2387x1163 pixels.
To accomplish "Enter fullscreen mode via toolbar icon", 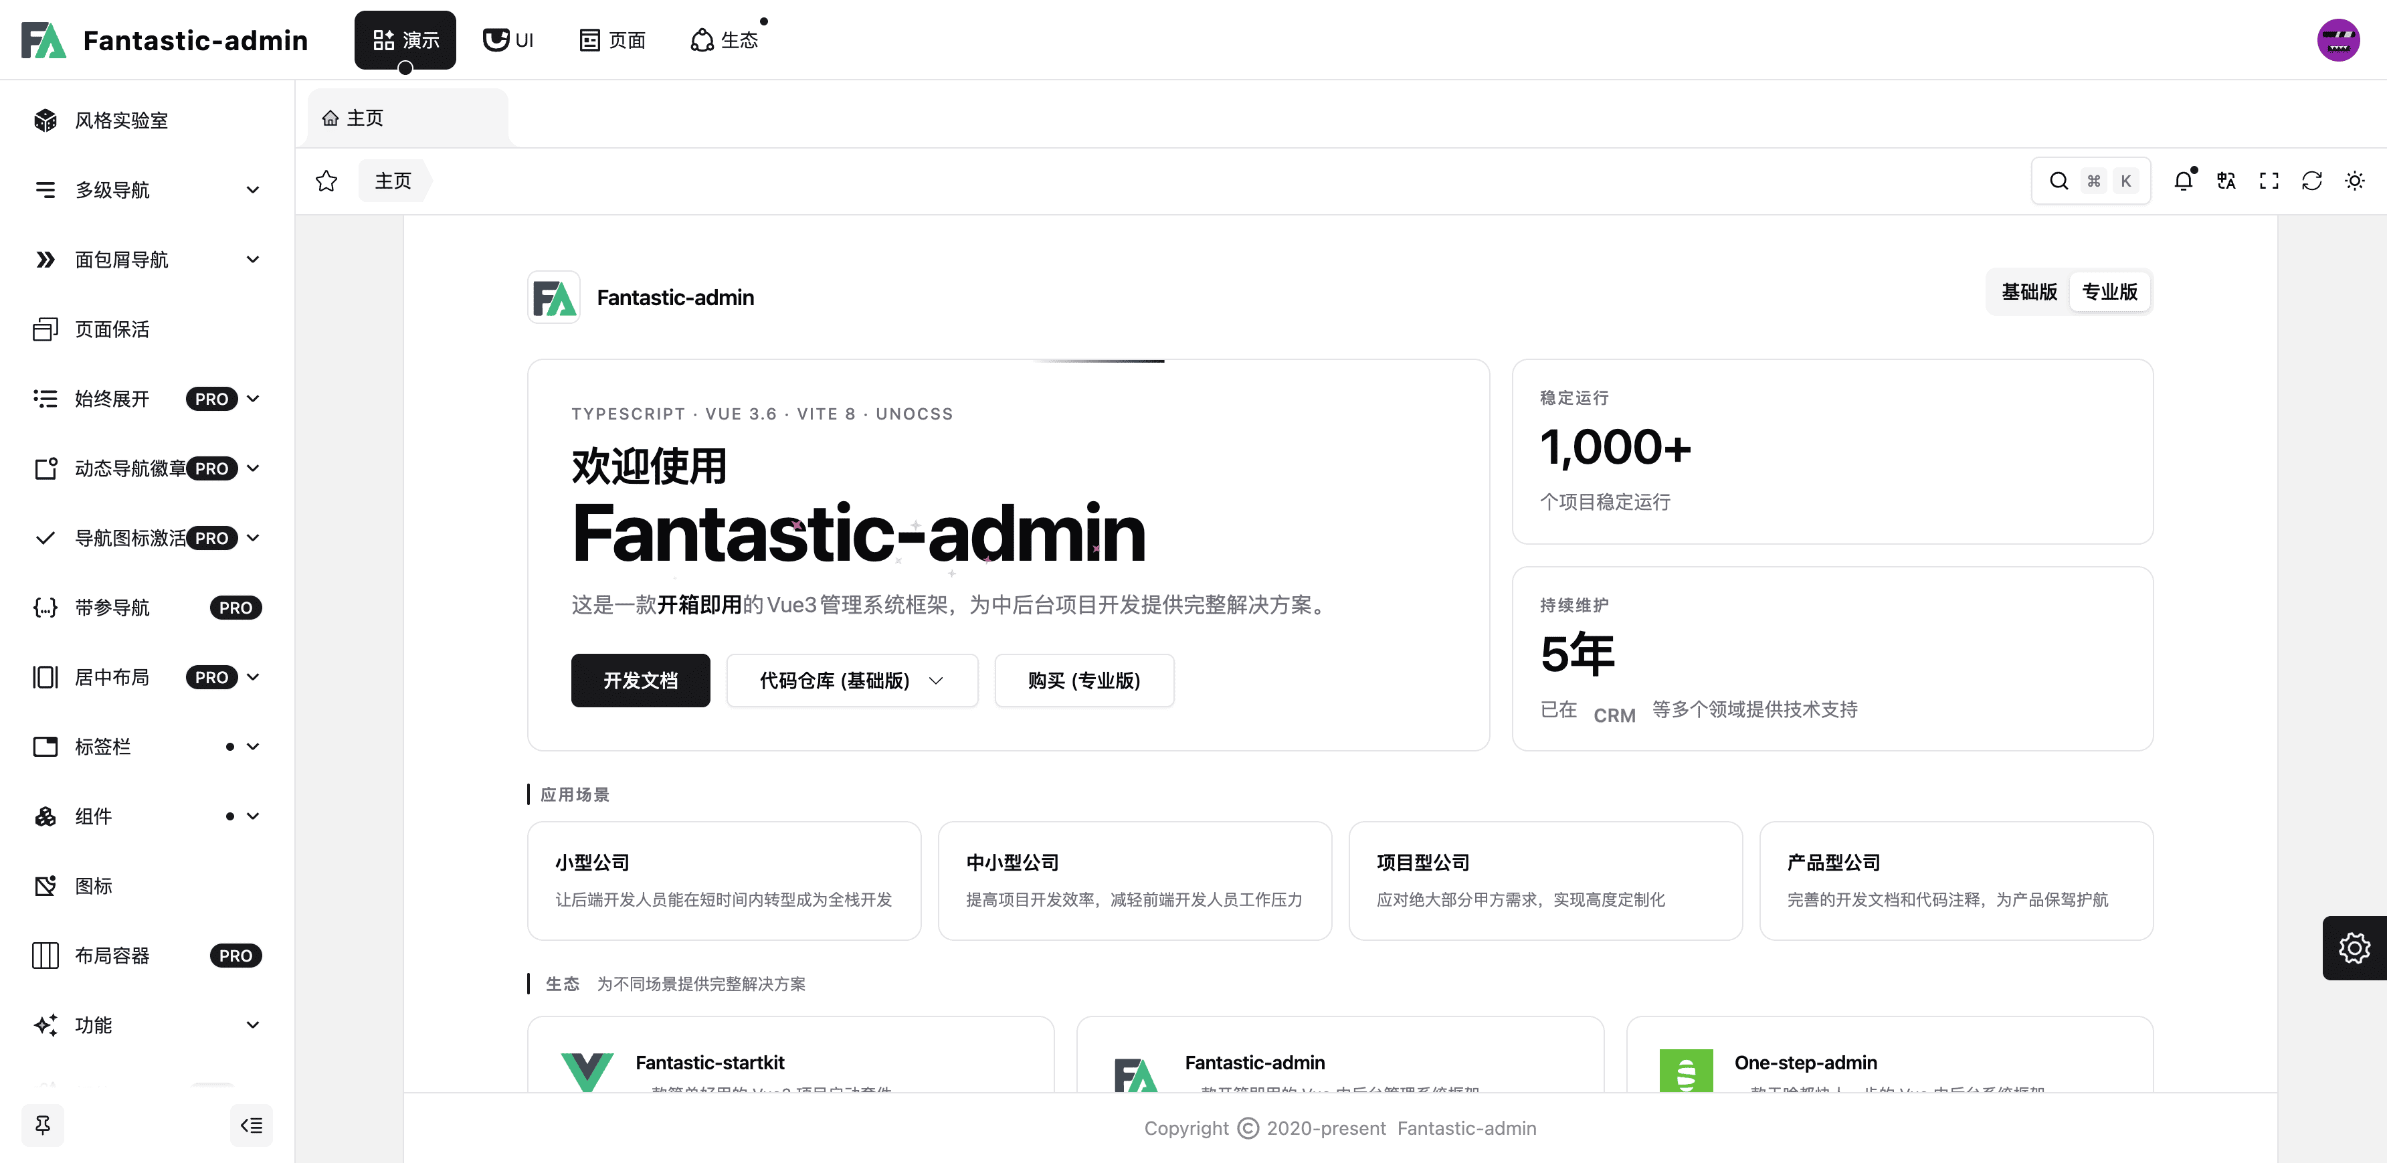I will point(2269,181).
